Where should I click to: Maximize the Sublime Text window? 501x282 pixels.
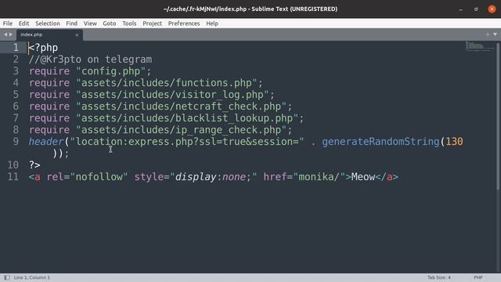point(476,9)
